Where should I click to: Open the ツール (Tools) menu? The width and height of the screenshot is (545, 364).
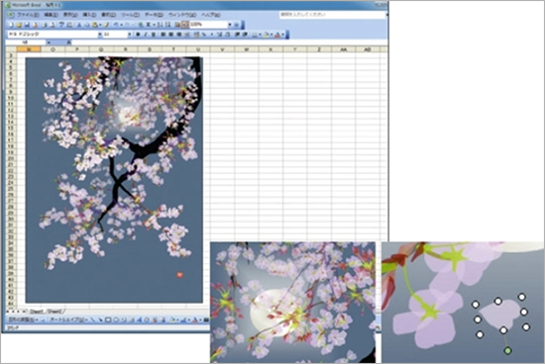point(130,15)
